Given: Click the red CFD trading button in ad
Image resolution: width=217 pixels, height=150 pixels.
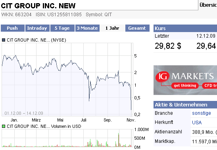Looking at the screenshot, I should tap(209, 85).
